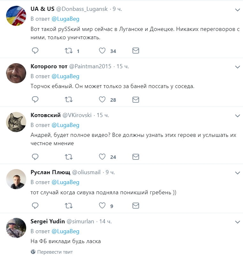
Task: Open the @Donbass_Lugansk profile handle
Action: coord(82,9)
